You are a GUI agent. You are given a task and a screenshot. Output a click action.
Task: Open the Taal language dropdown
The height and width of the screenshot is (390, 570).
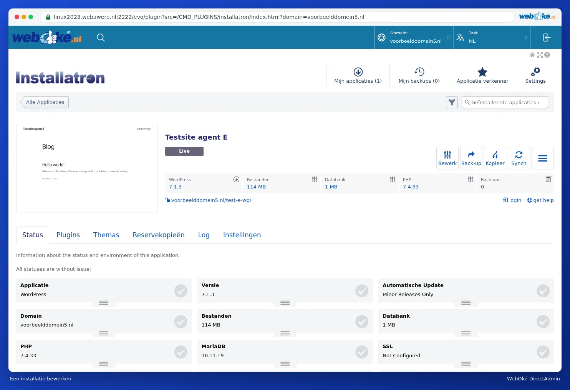[x=492, y=37]
